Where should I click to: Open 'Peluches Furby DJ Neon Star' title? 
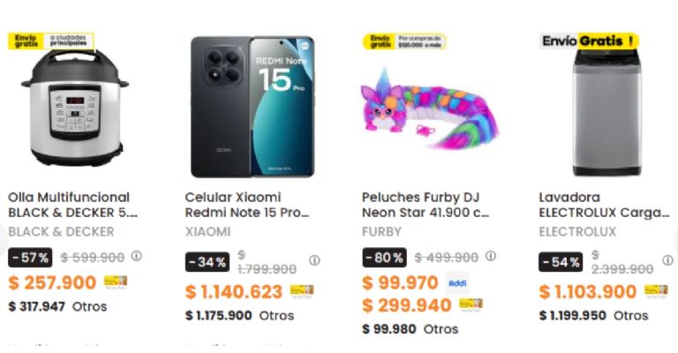coord(426,205)
